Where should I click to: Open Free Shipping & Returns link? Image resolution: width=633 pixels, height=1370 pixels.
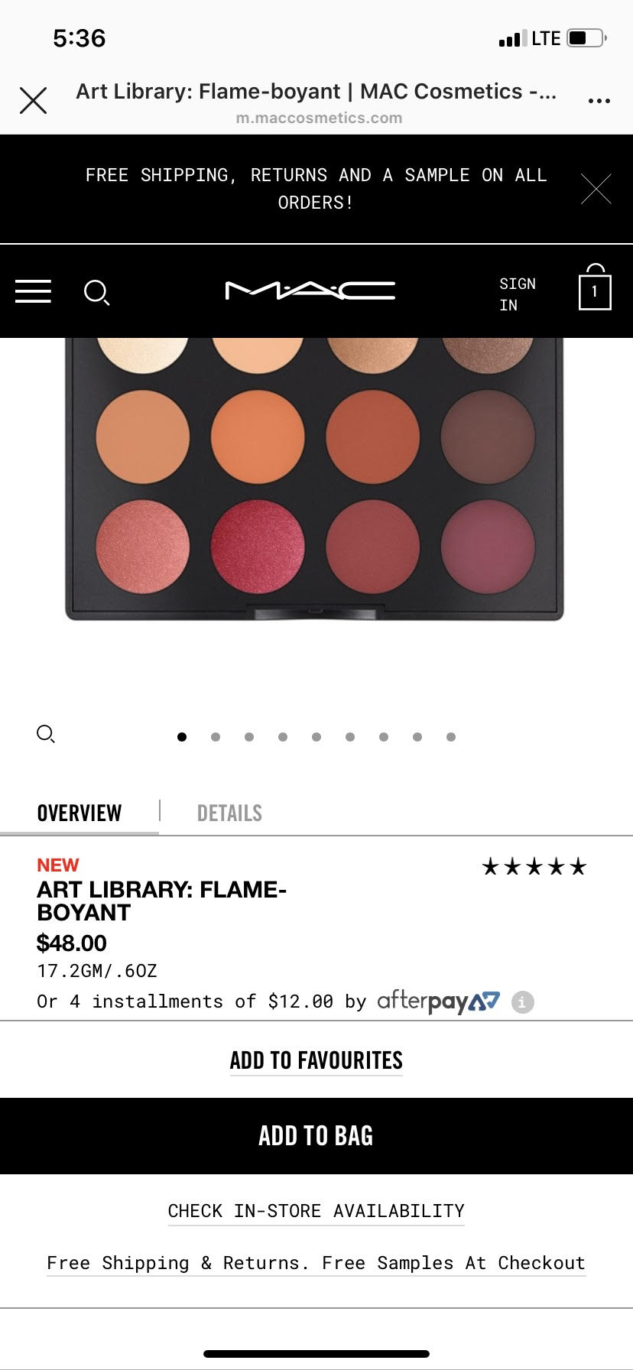click(316, 1263)
